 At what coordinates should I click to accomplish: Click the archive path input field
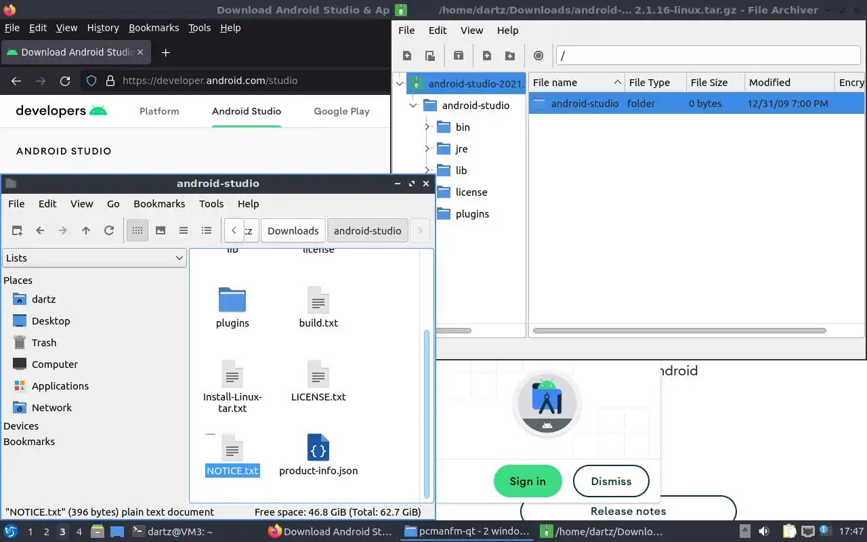coord(708,56)
